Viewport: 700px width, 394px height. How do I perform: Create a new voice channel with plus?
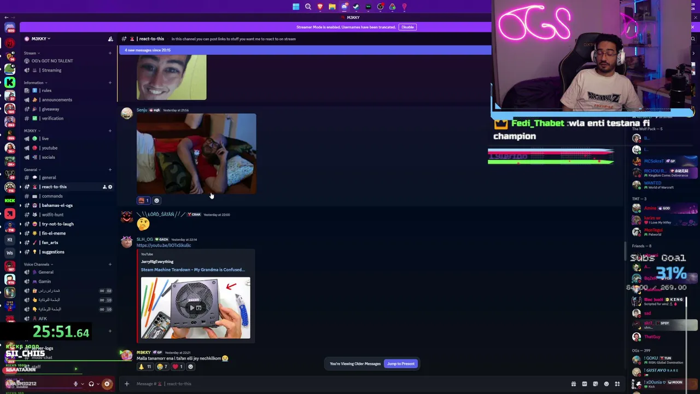[x=110, y=264]
